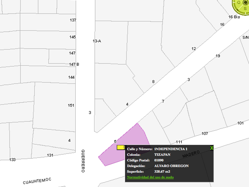This screenshot has width=249, height=187.
Task: Click lot label 133
Action: (x=12, y=160)
